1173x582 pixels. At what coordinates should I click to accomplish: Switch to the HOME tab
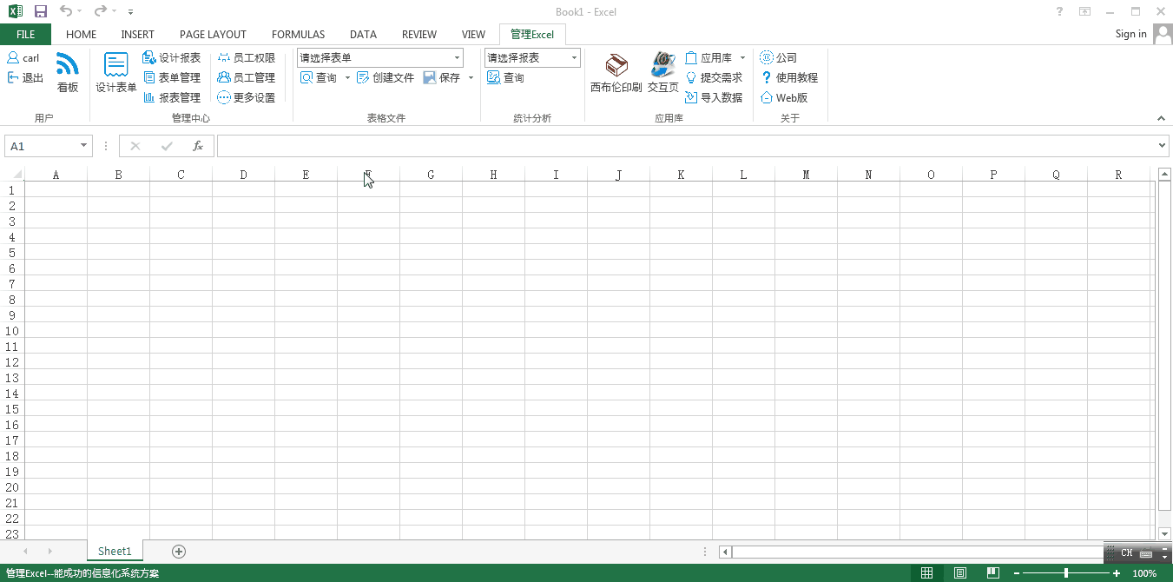pyautogui.click(x=81, y=35)
